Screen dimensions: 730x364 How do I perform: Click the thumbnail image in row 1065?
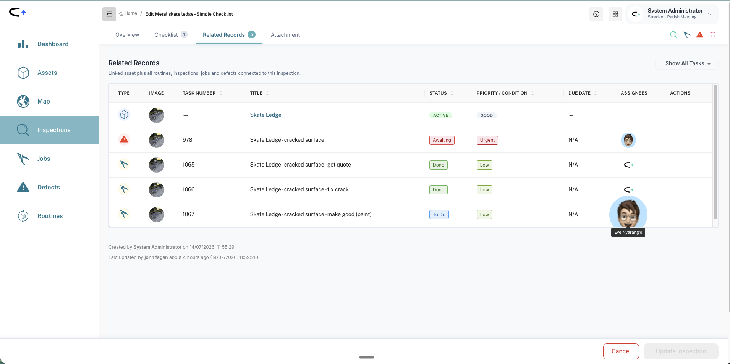coord(157,165)
